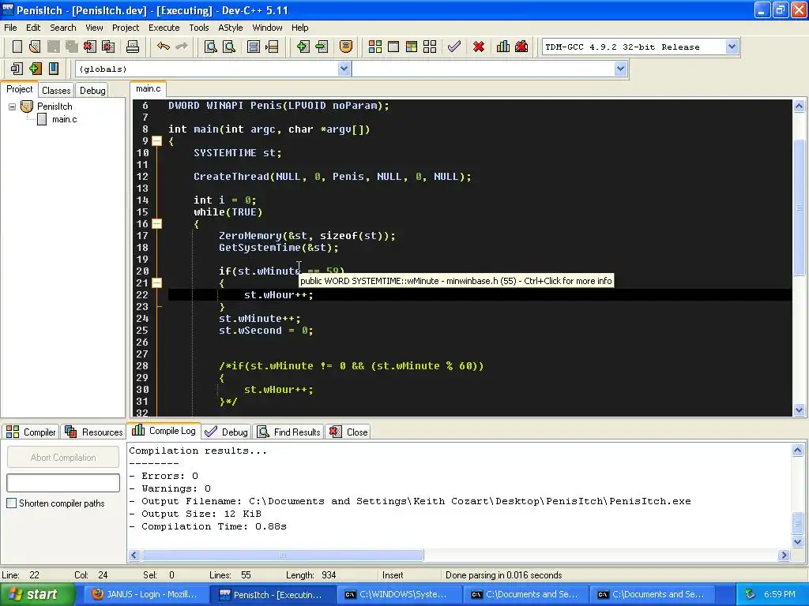Click the Print toolbar icon

[133, 47]
